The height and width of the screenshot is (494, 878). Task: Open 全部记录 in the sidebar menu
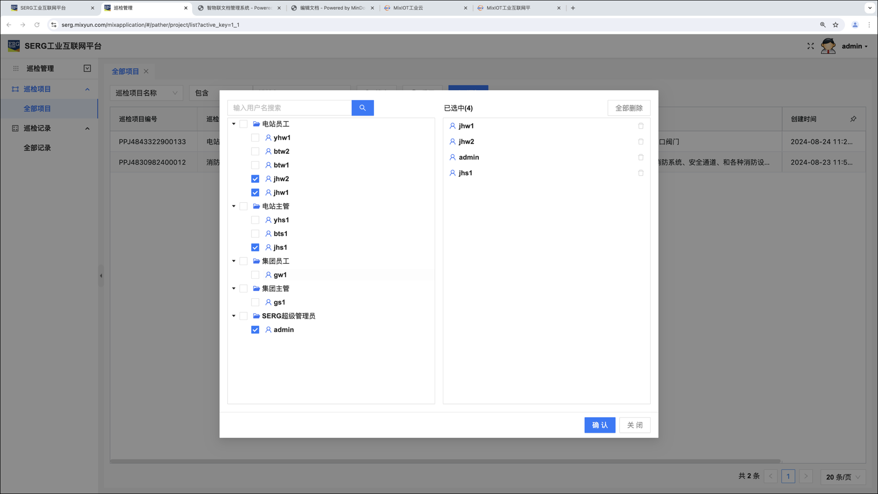(x=37, y=148)
